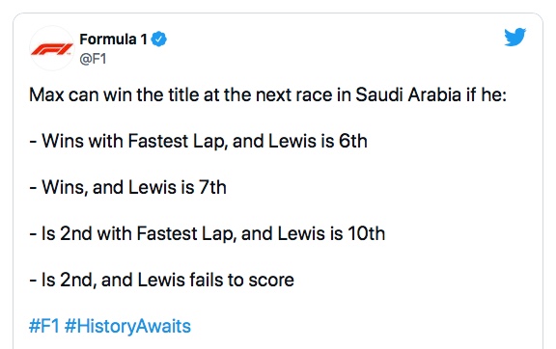The image size is (556, 349).
Task: Open Twitter via the blue bird icon
Action: [x=514, y=38]
